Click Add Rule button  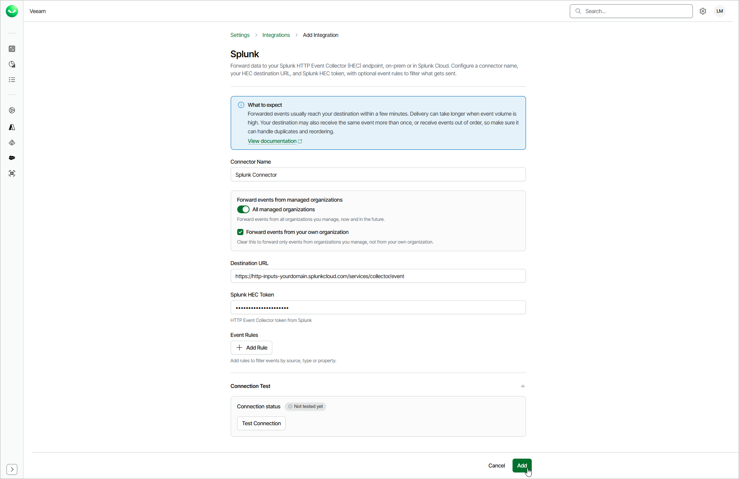[x=251, y=348]
